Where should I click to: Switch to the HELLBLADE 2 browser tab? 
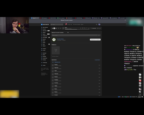(x=70, y=18)
